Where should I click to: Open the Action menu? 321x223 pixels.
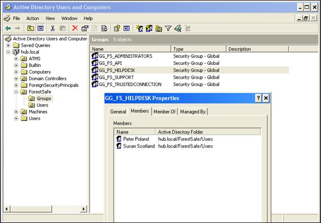33,18
